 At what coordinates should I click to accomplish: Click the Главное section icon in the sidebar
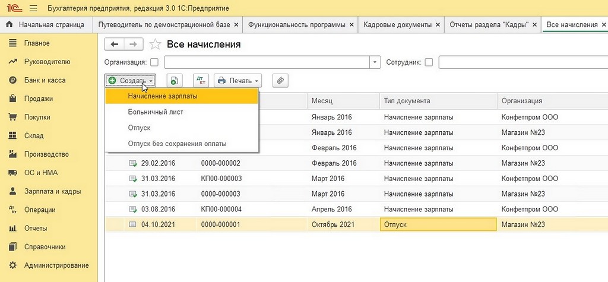coord(13,43)
